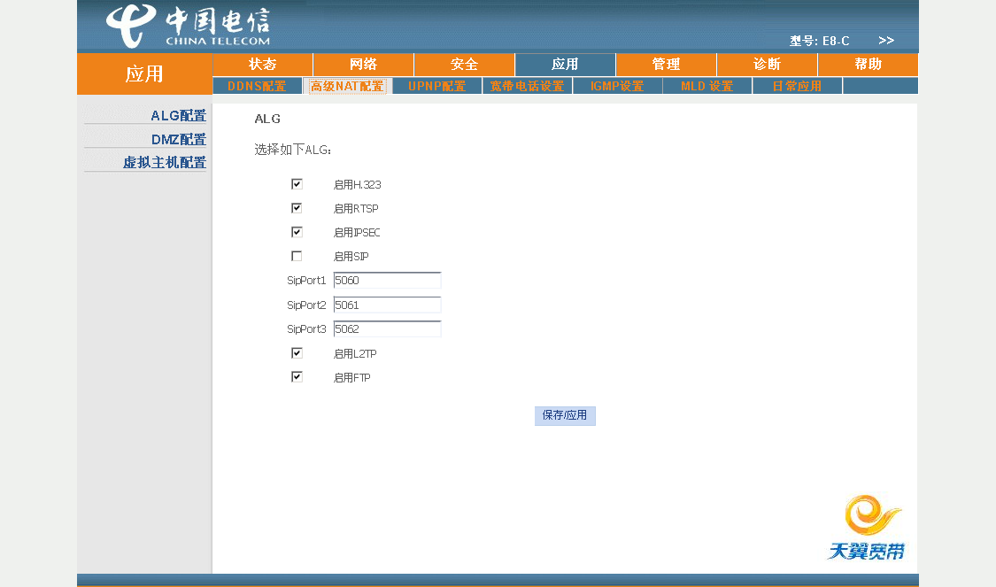Switch to 日常应用 sub-tab

point(797,86)
